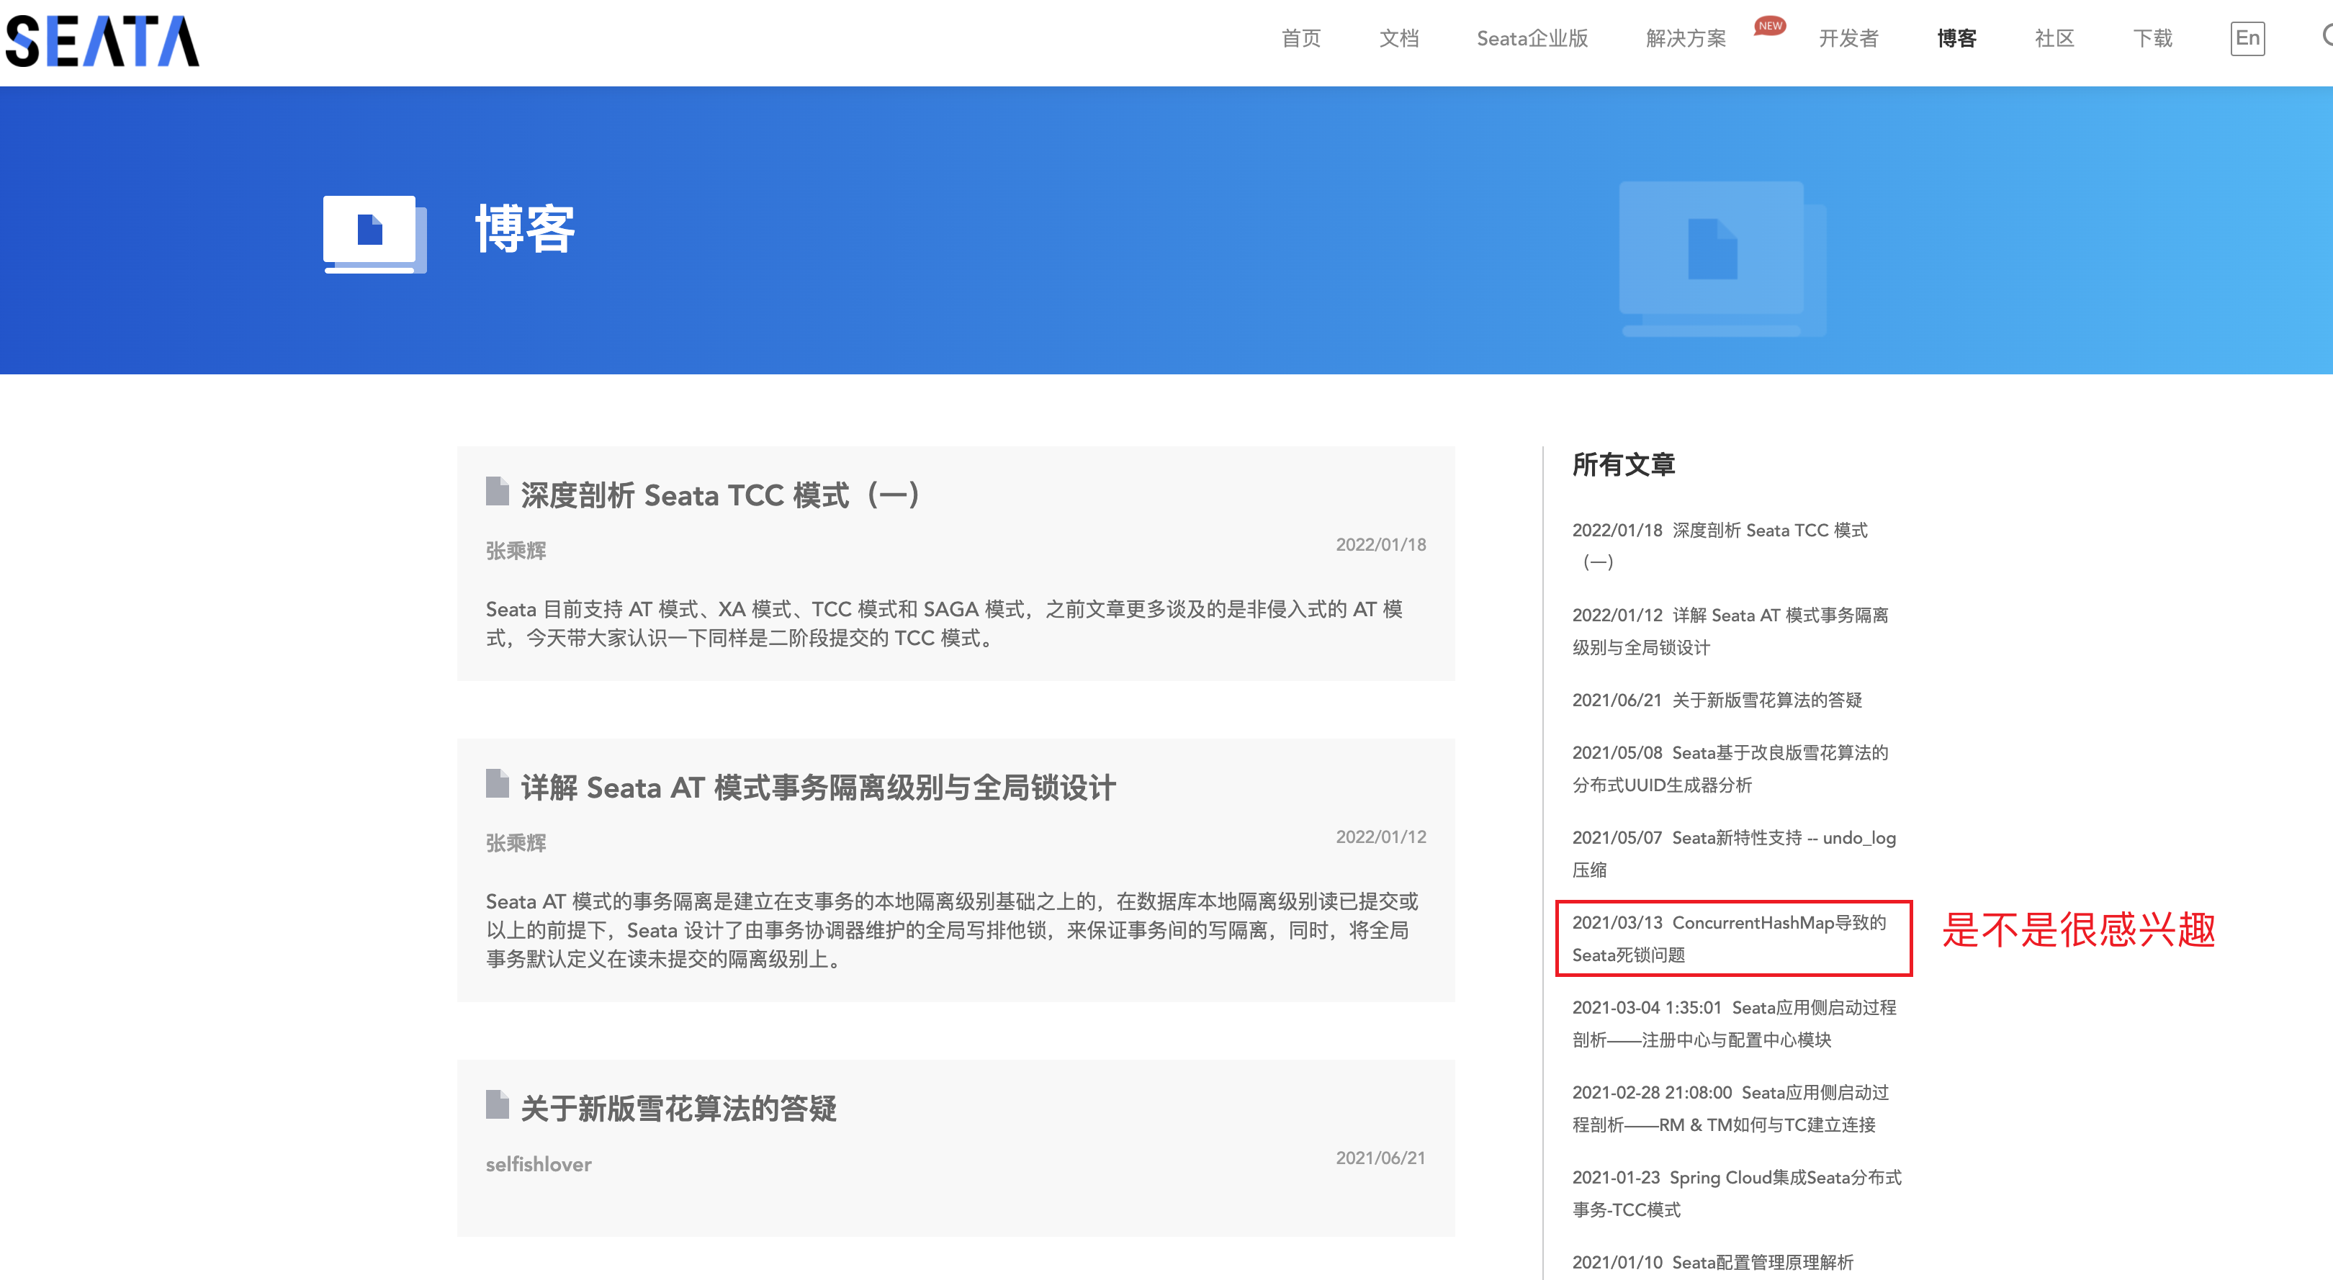Switch language with the En button

[2247, 38]
